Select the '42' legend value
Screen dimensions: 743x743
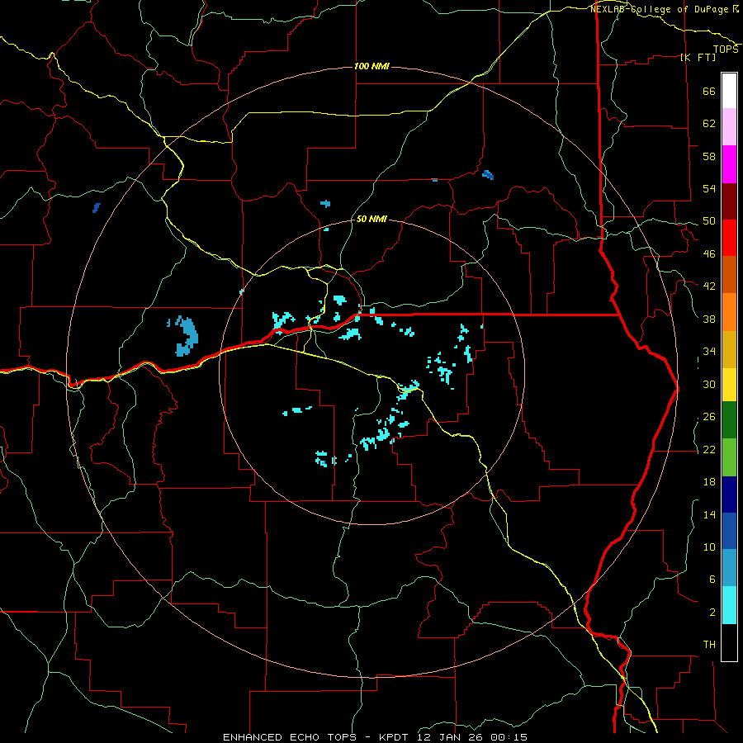click(709, 286)
